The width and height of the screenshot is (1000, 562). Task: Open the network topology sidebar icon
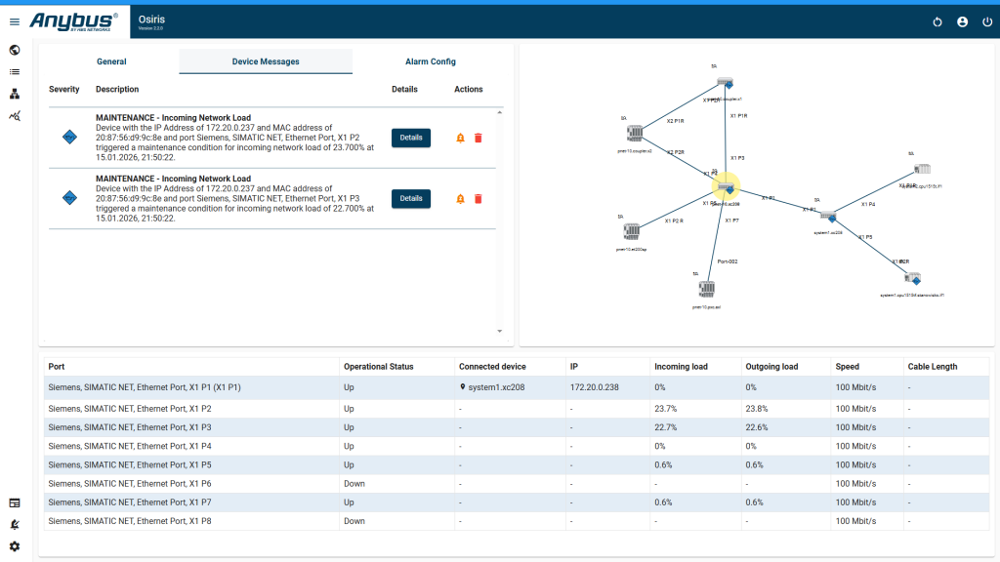(x=14, y=95)
